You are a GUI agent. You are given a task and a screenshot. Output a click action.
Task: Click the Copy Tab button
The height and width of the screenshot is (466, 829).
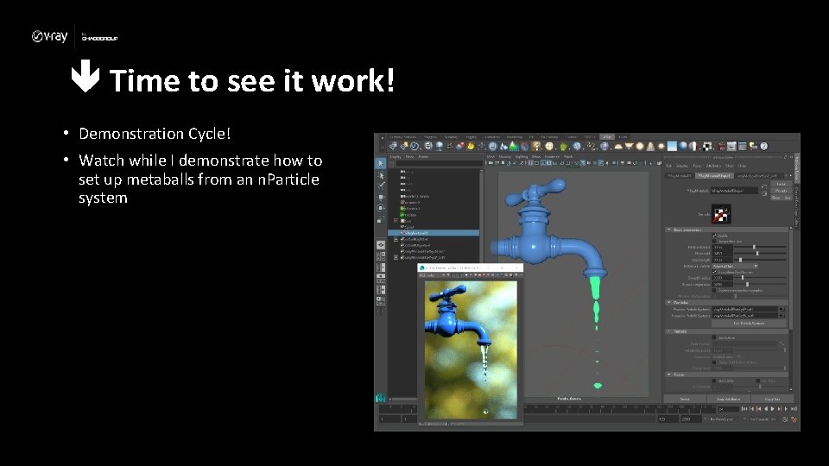(x=772, y=399)
